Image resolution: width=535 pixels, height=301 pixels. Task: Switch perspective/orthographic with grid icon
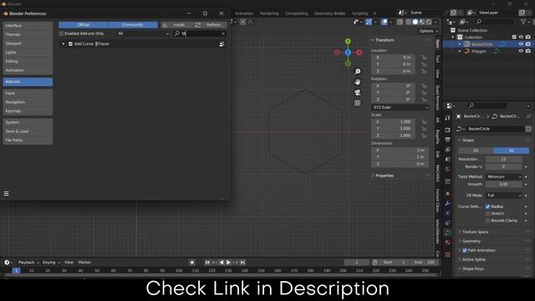click(x=357, y=103)
